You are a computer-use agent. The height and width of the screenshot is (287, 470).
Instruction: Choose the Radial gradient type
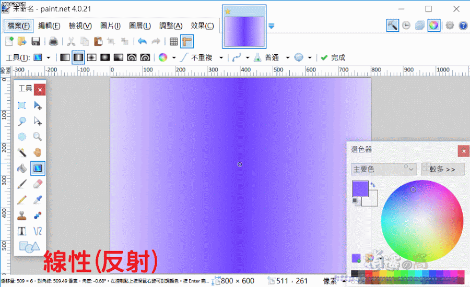coord(105,57)
